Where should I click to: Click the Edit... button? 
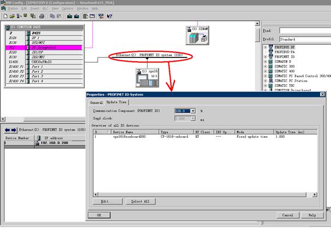point(107,201)
